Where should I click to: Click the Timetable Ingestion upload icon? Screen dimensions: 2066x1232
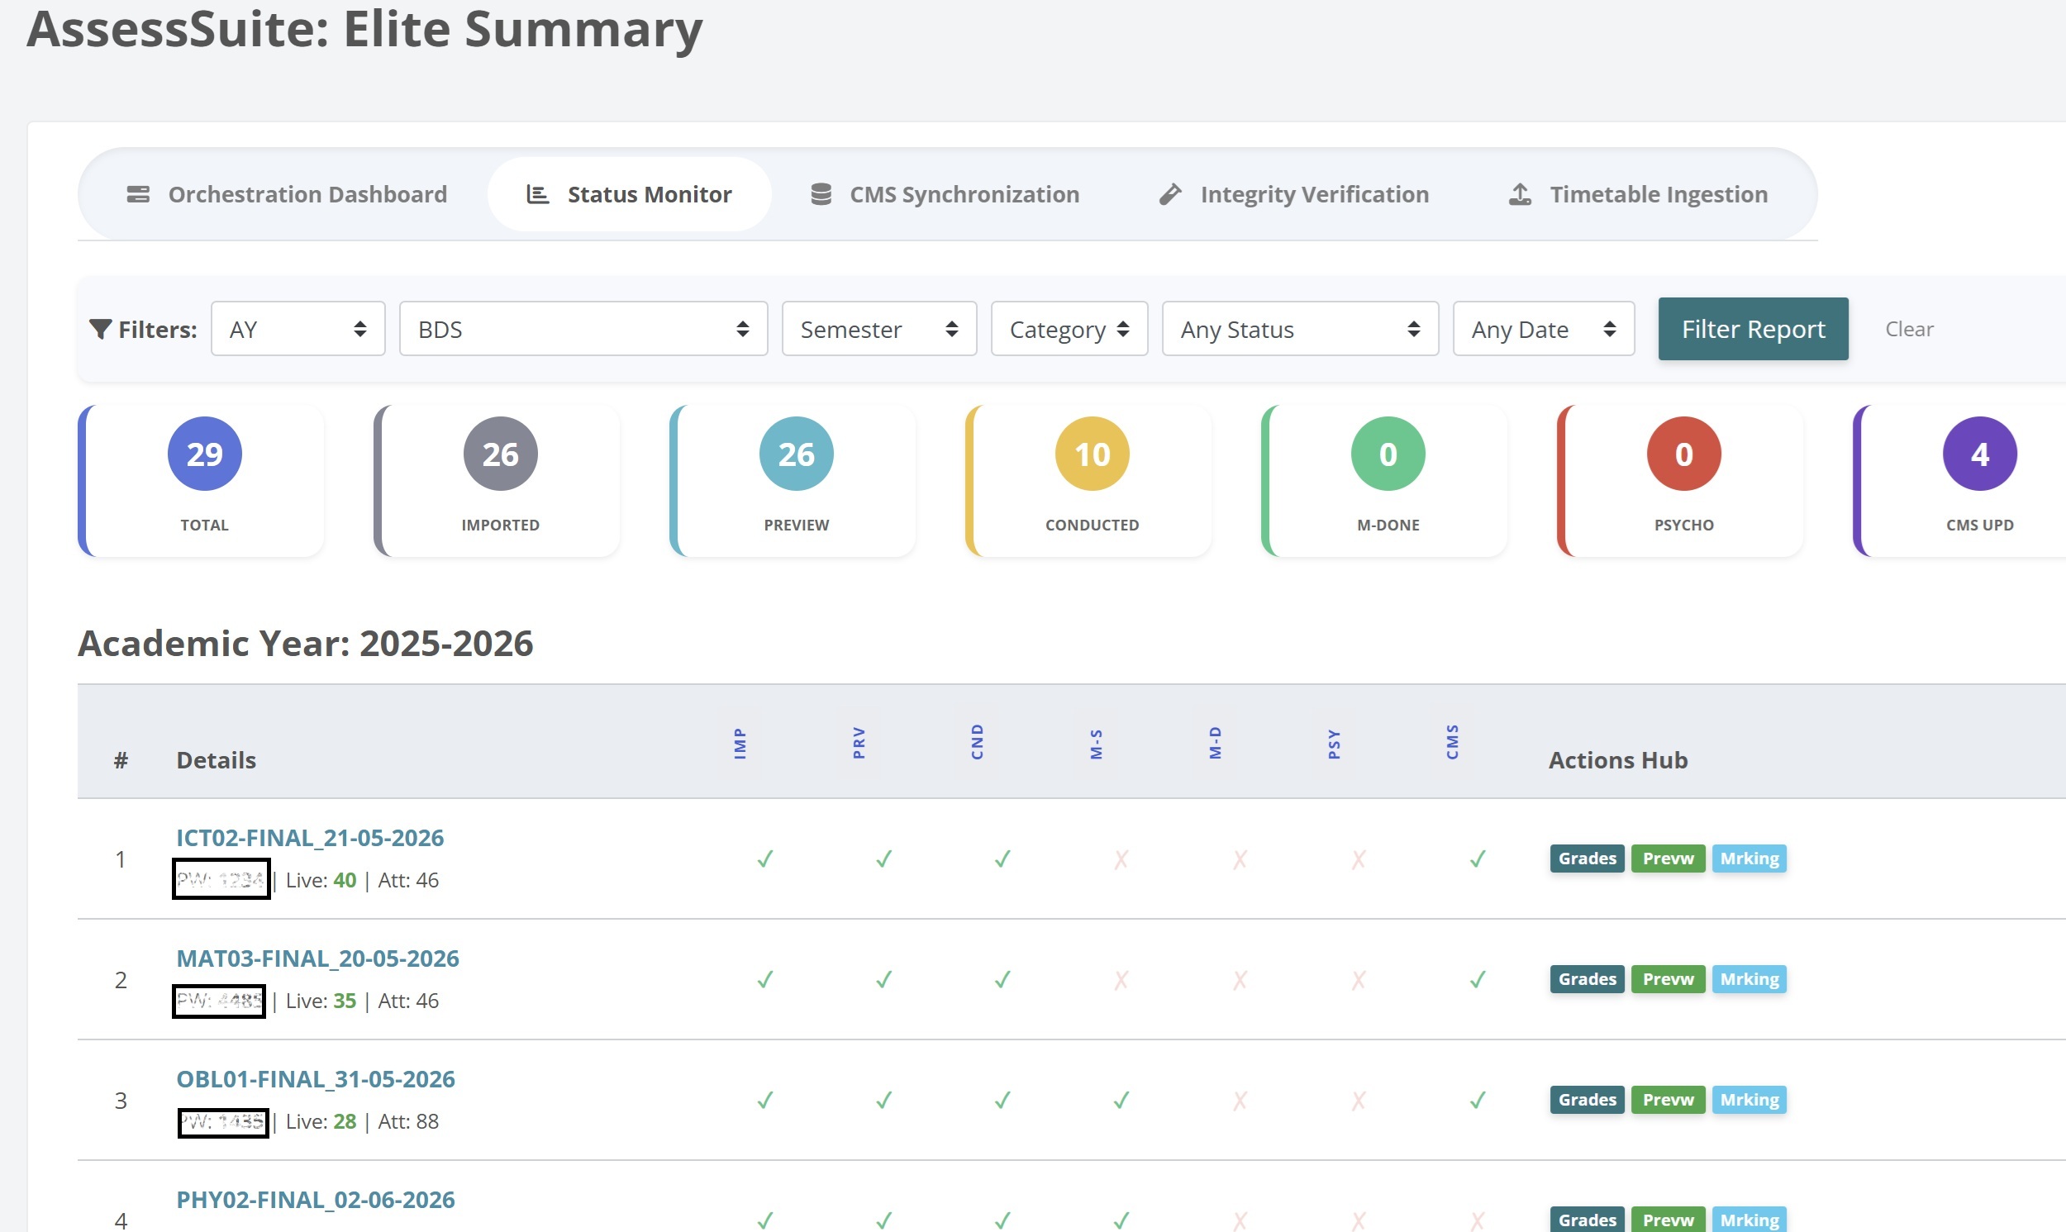1520,194
